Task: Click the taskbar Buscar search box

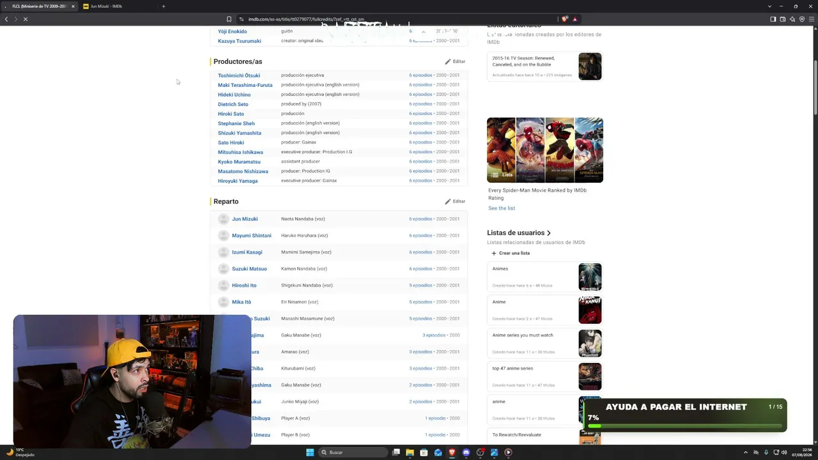Action: (x=353, y=452)
